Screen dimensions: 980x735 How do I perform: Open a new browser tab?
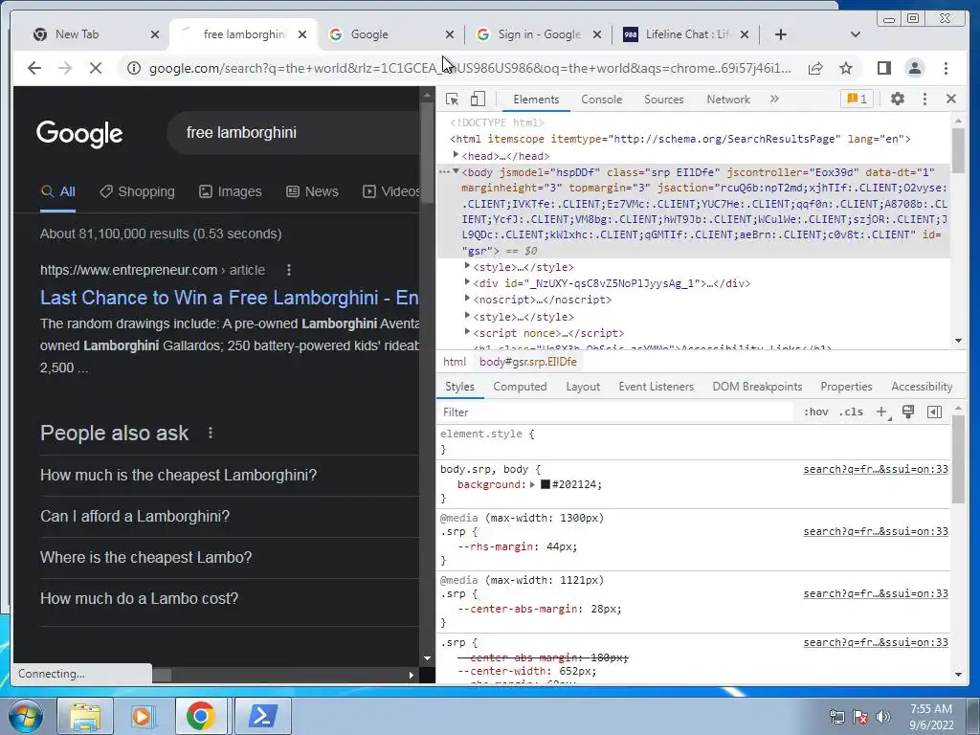pos(781,34)
